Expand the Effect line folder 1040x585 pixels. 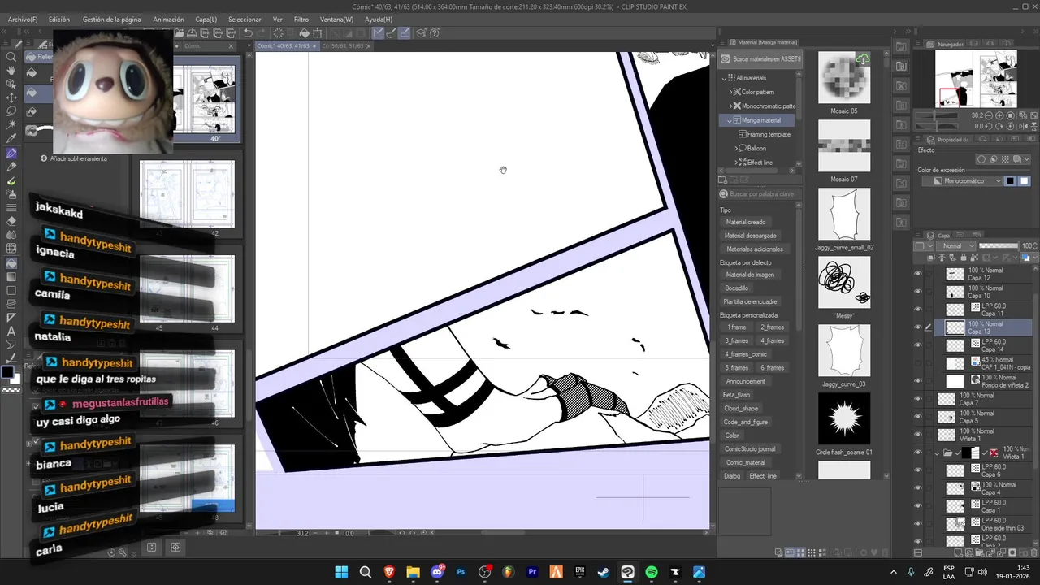click(737, 162)
